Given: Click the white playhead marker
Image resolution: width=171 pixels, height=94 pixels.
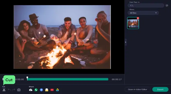Looking at the screenshot, I should tap(27, 78).
